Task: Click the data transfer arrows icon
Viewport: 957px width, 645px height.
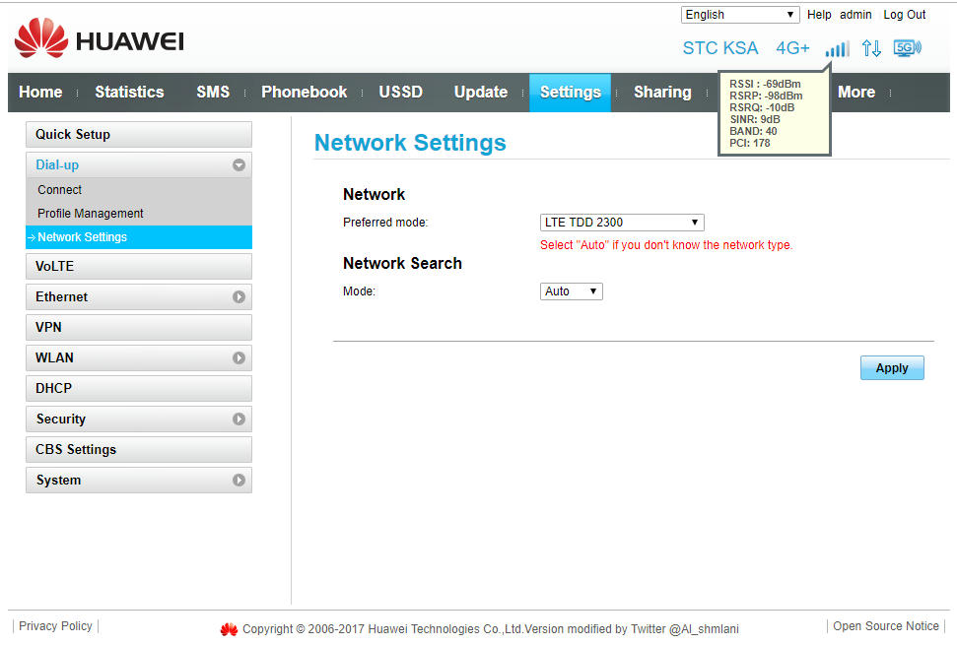Action: coord(871,48)
